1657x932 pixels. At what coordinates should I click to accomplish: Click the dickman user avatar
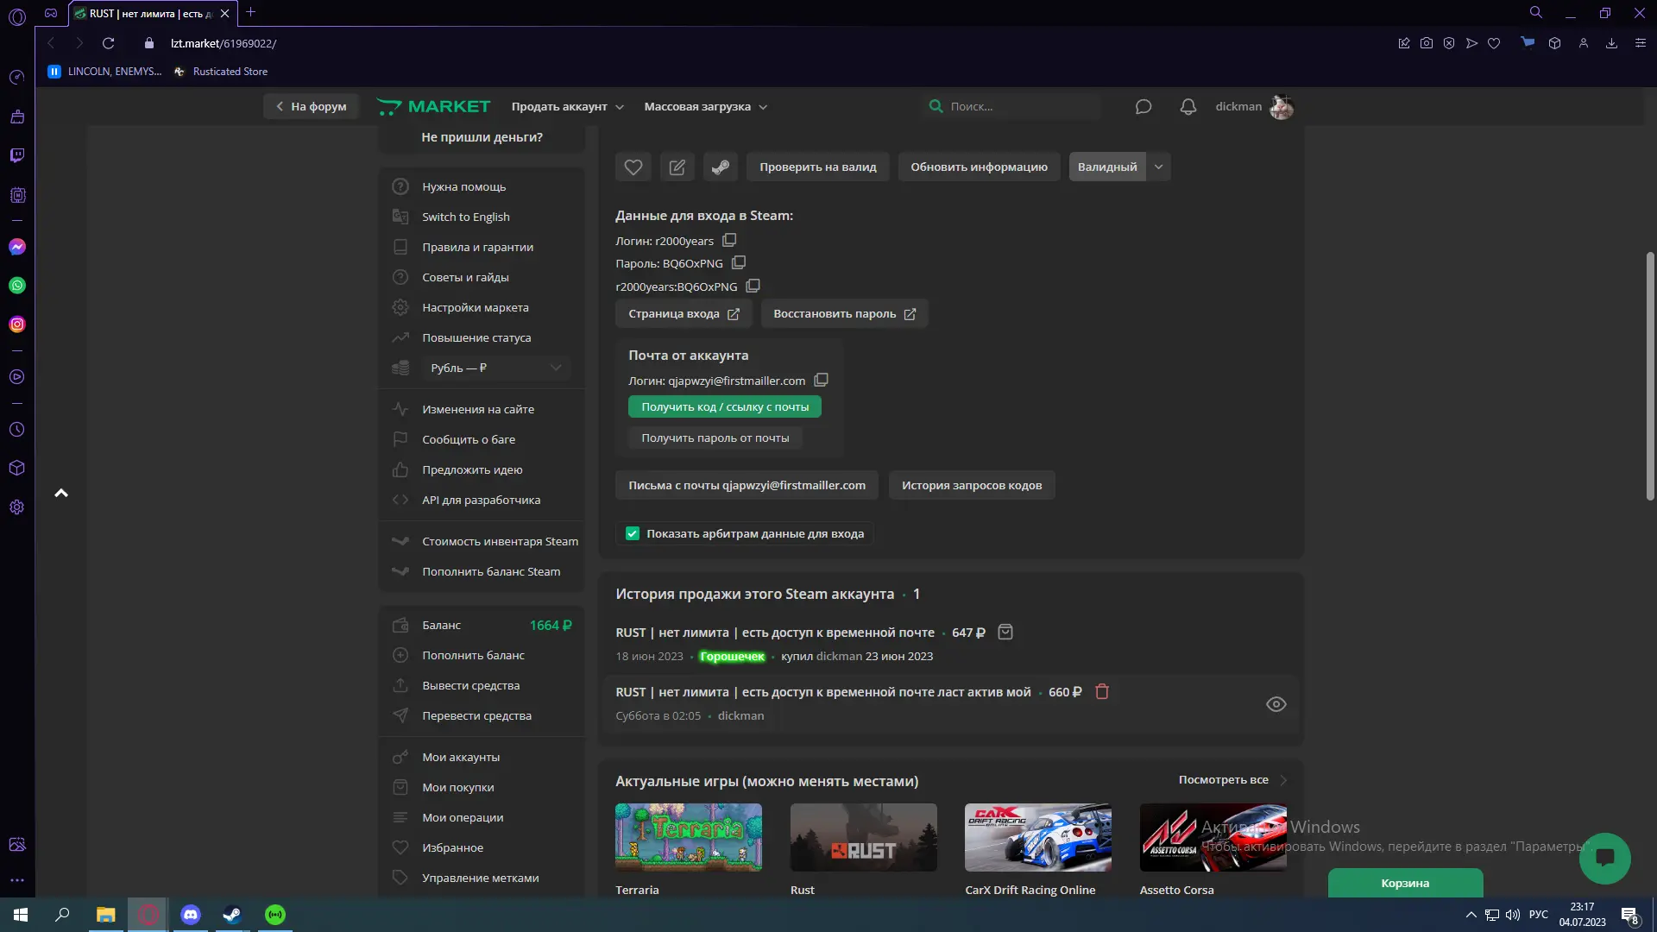point(1282,107)
